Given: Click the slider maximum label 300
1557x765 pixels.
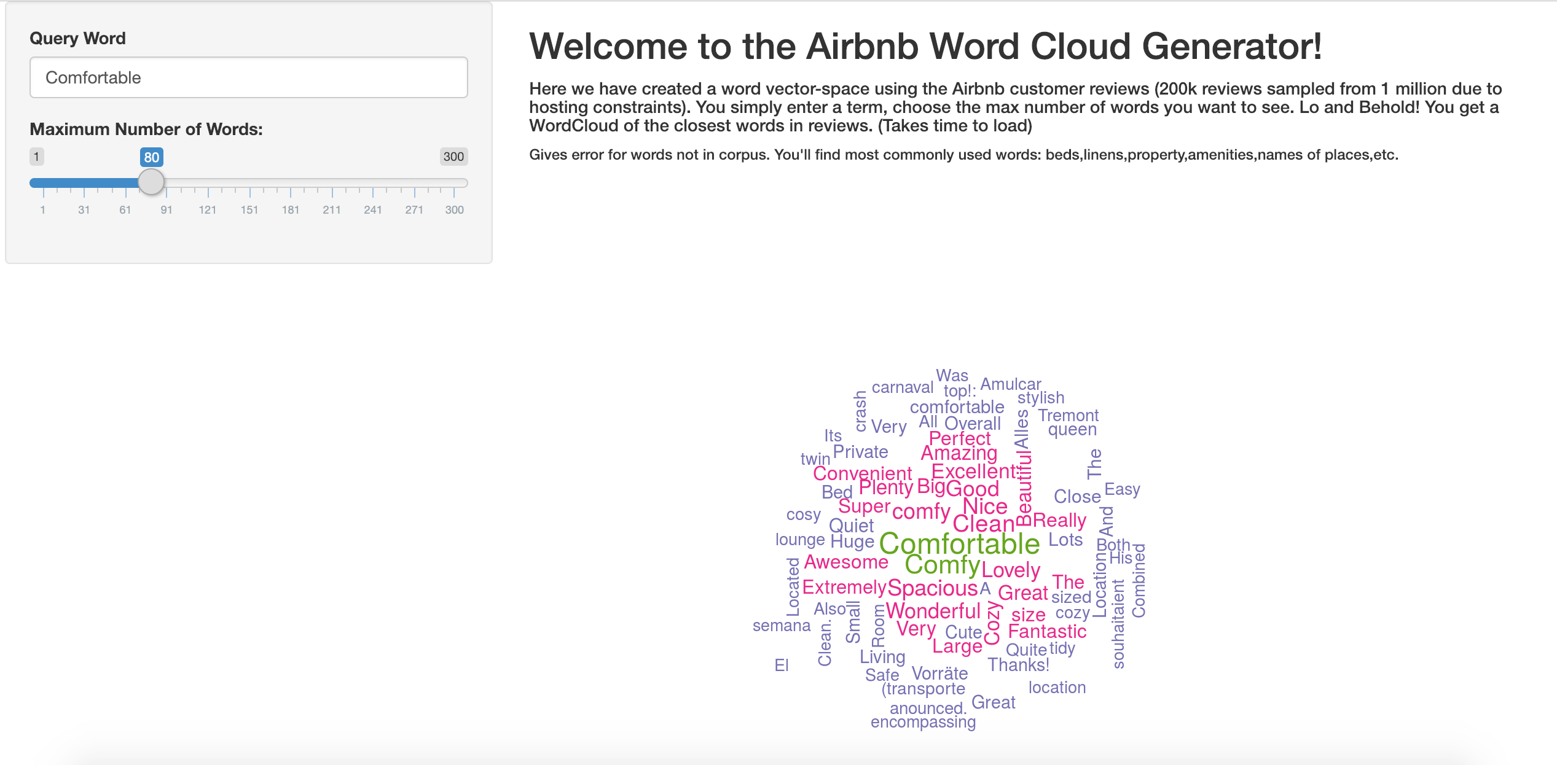Looking at the screenshot, I should 453,157.
